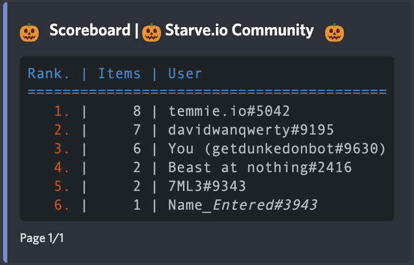
Task: Click rank number 6.
Action: [x=62, y=205]
